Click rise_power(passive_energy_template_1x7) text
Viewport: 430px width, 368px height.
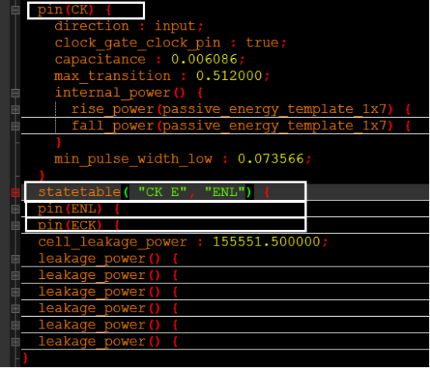[x=232, y=109]
